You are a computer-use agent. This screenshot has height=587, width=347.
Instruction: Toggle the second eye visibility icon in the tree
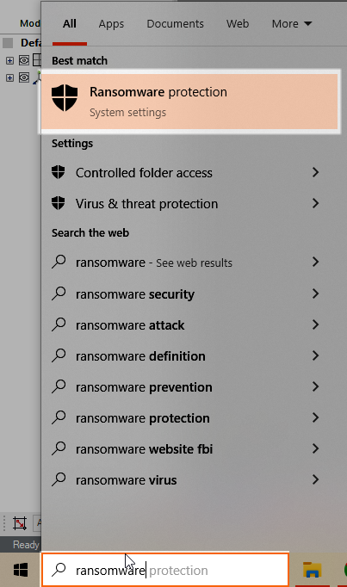24,77
